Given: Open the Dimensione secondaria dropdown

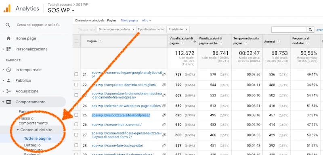Looking at the screenshot, I should (x=117, y=29).
